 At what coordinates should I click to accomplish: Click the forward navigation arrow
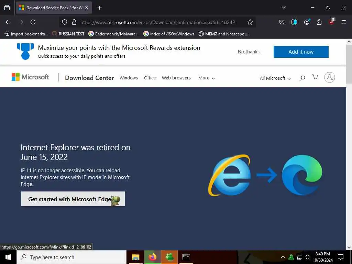[x=21, y=22]
